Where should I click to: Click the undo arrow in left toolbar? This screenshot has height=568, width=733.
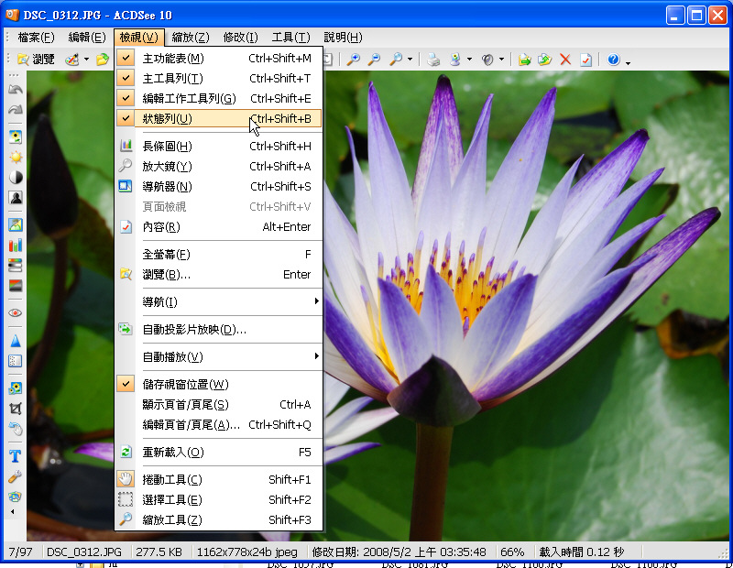point(16,90)
